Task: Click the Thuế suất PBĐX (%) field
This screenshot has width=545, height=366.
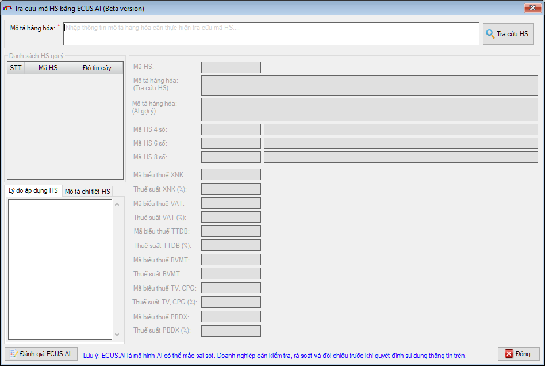Action: (x=231, y=331)
